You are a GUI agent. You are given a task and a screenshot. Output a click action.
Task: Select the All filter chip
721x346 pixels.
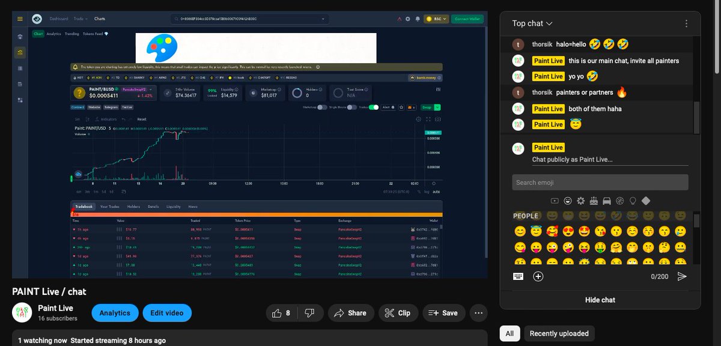point(510,333)
